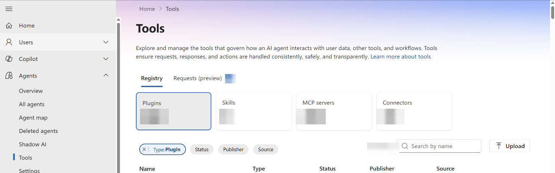Click the sidebar vertical scrollbar
The image size is (555, 173).
click(118, 97)
